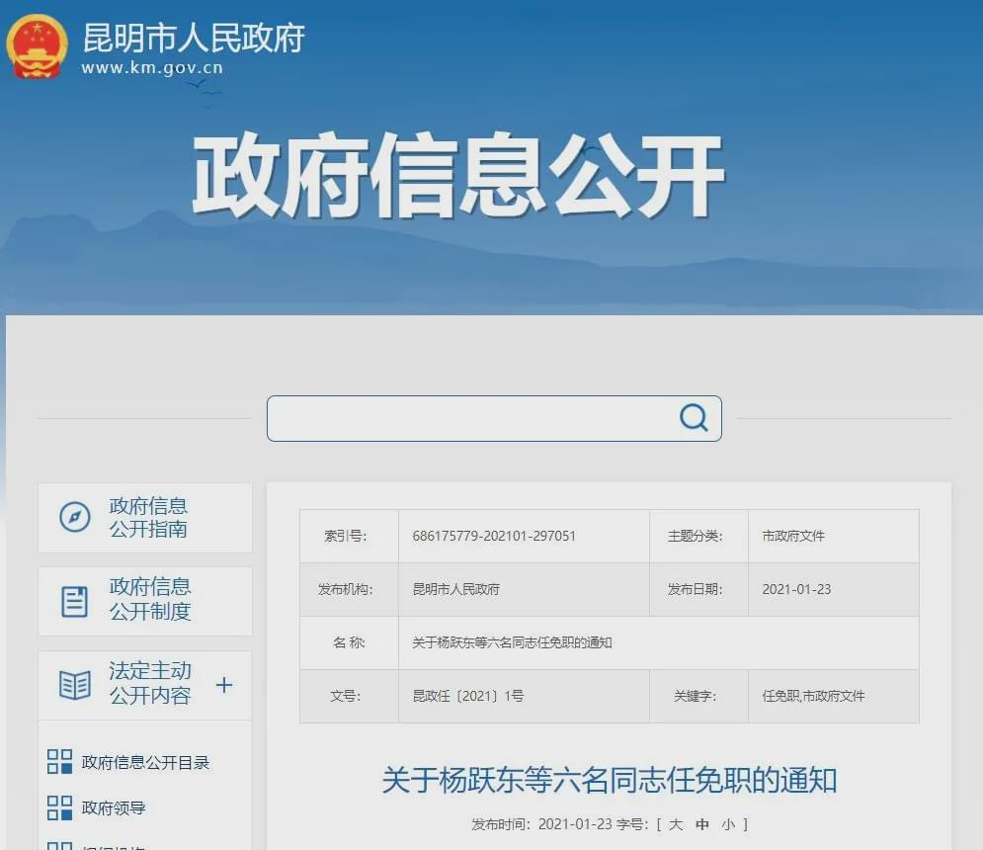Screen dimensions: 983x850
Task: Set font size to 小 (small)
Action: 728,824
